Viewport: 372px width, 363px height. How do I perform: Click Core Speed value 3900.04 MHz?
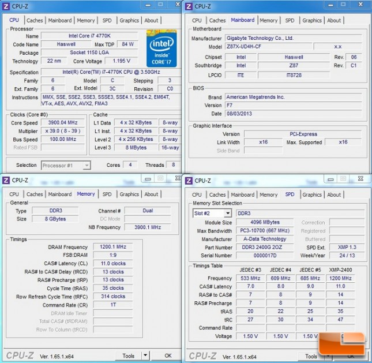click(63, 122)
